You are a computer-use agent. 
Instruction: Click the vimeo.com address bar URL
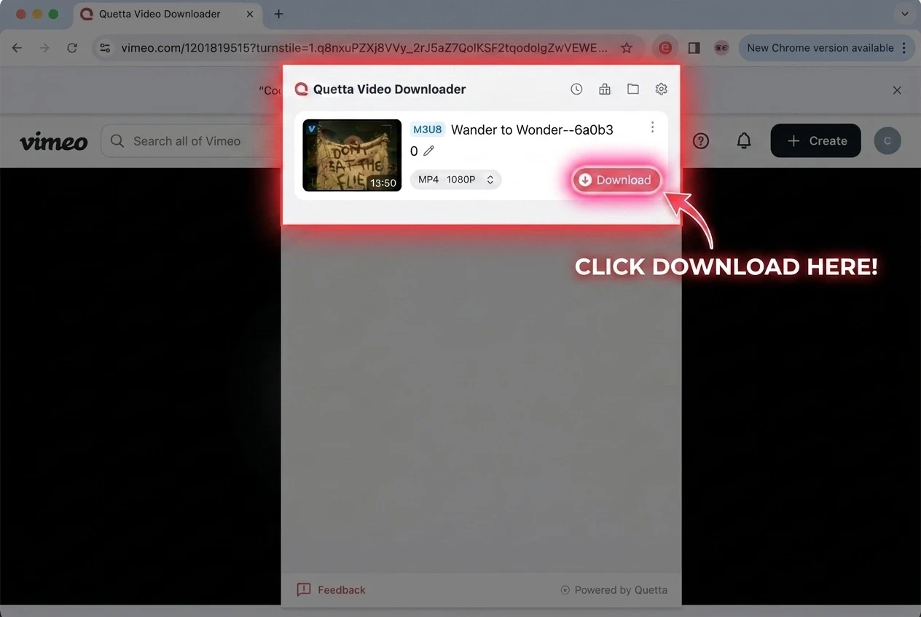click(364, 48)
